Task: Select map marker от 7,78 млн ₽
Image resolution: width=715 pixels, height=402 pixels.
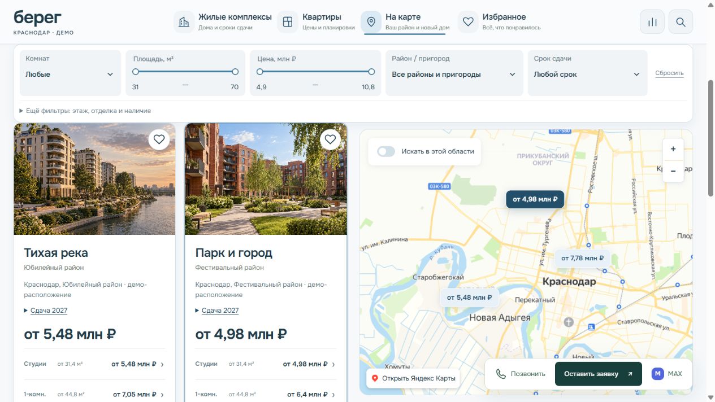Action: pos(582,258)
